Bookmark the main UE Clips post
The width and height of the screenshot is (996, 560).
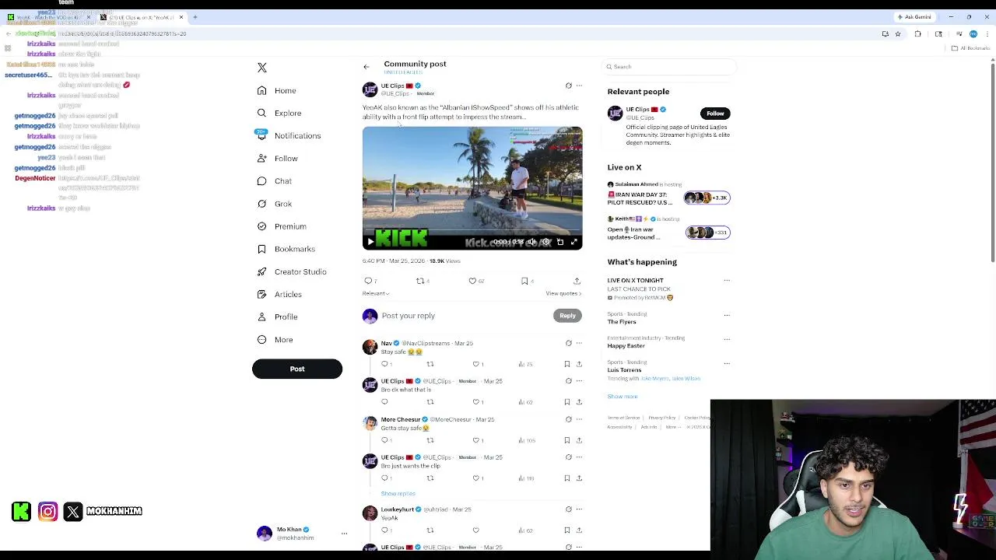(526, 281)
